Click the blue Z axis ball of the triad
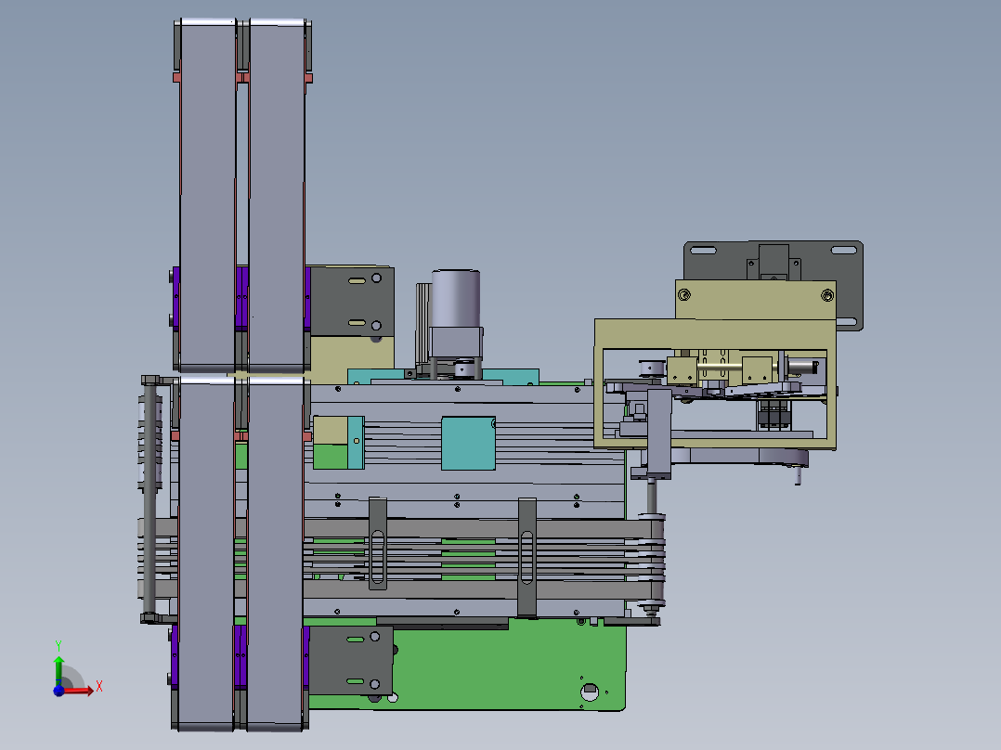The height and width of the screenshot is (750, 1001). point(58,691)
